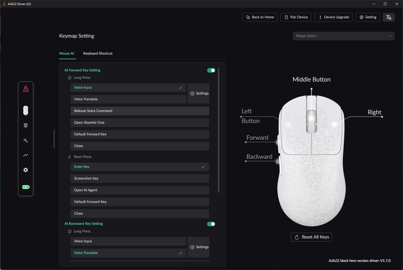Select Close under forward Long Press
403x270 pixels.
tap(140, 146)
